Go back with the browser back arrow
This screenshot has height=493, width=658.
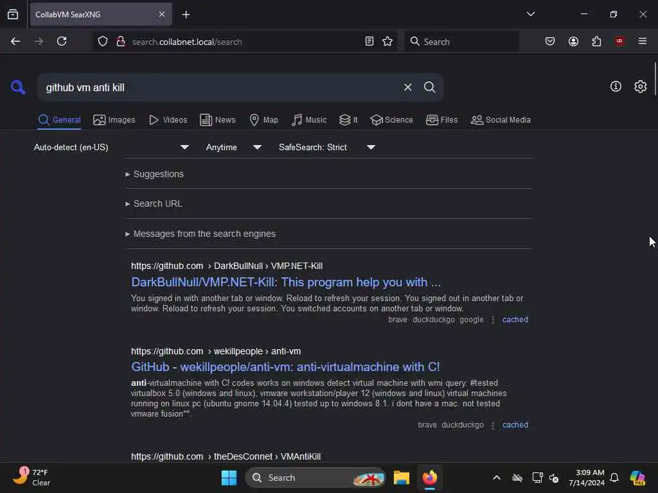click(x=15, y=41)
